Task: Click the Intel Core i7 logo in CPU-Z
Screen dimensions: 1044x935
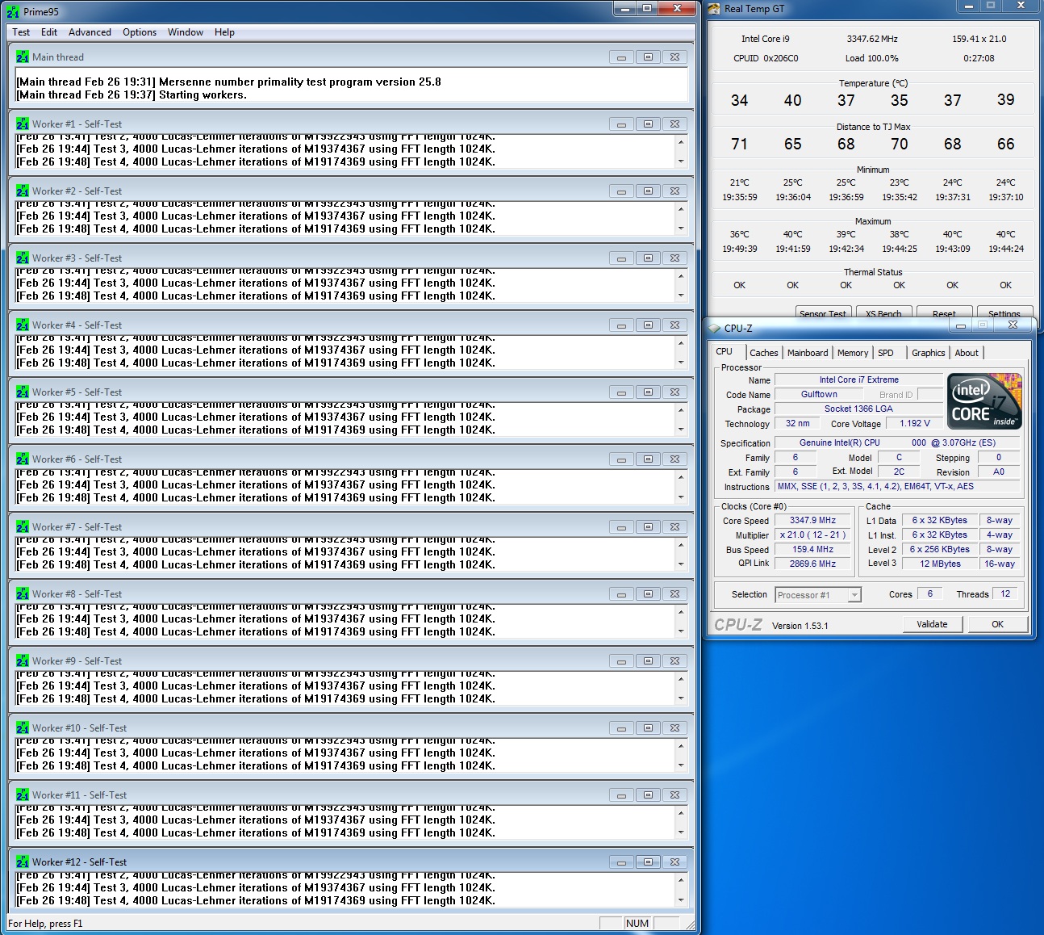Action: click(985, 400)
